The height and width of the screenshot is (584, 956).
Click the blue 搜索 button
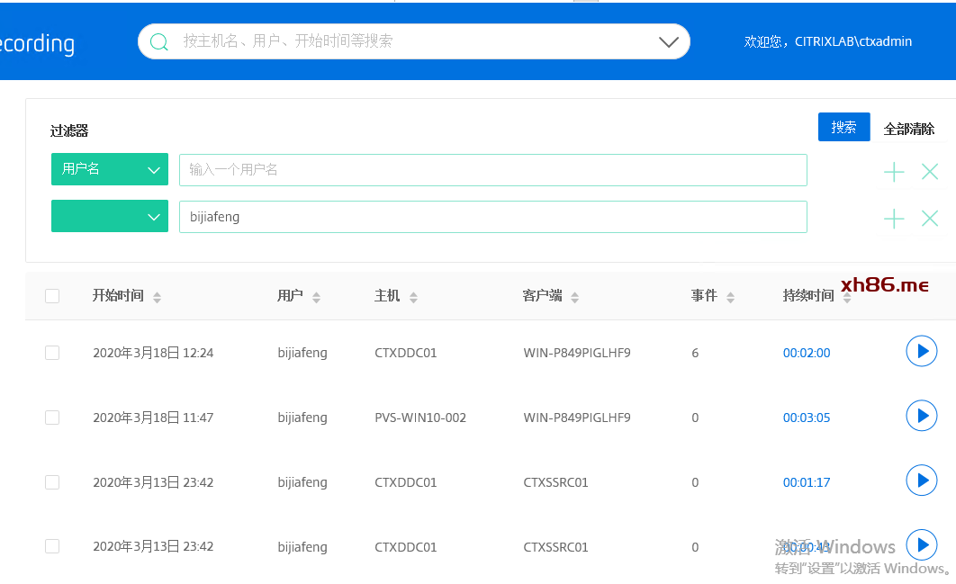click(843, 127)
